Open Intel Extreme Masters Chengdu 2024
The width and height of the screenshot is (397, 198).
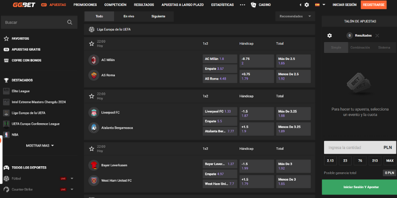click(x=39, y=102)
